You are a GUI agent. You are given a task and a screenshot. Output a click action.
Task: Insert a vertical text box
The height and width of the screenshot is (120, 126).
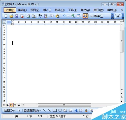pyautogui.click(x=70, y=110)
